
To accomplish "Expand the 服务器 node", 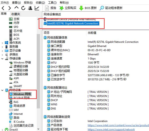I will point(2,47).
